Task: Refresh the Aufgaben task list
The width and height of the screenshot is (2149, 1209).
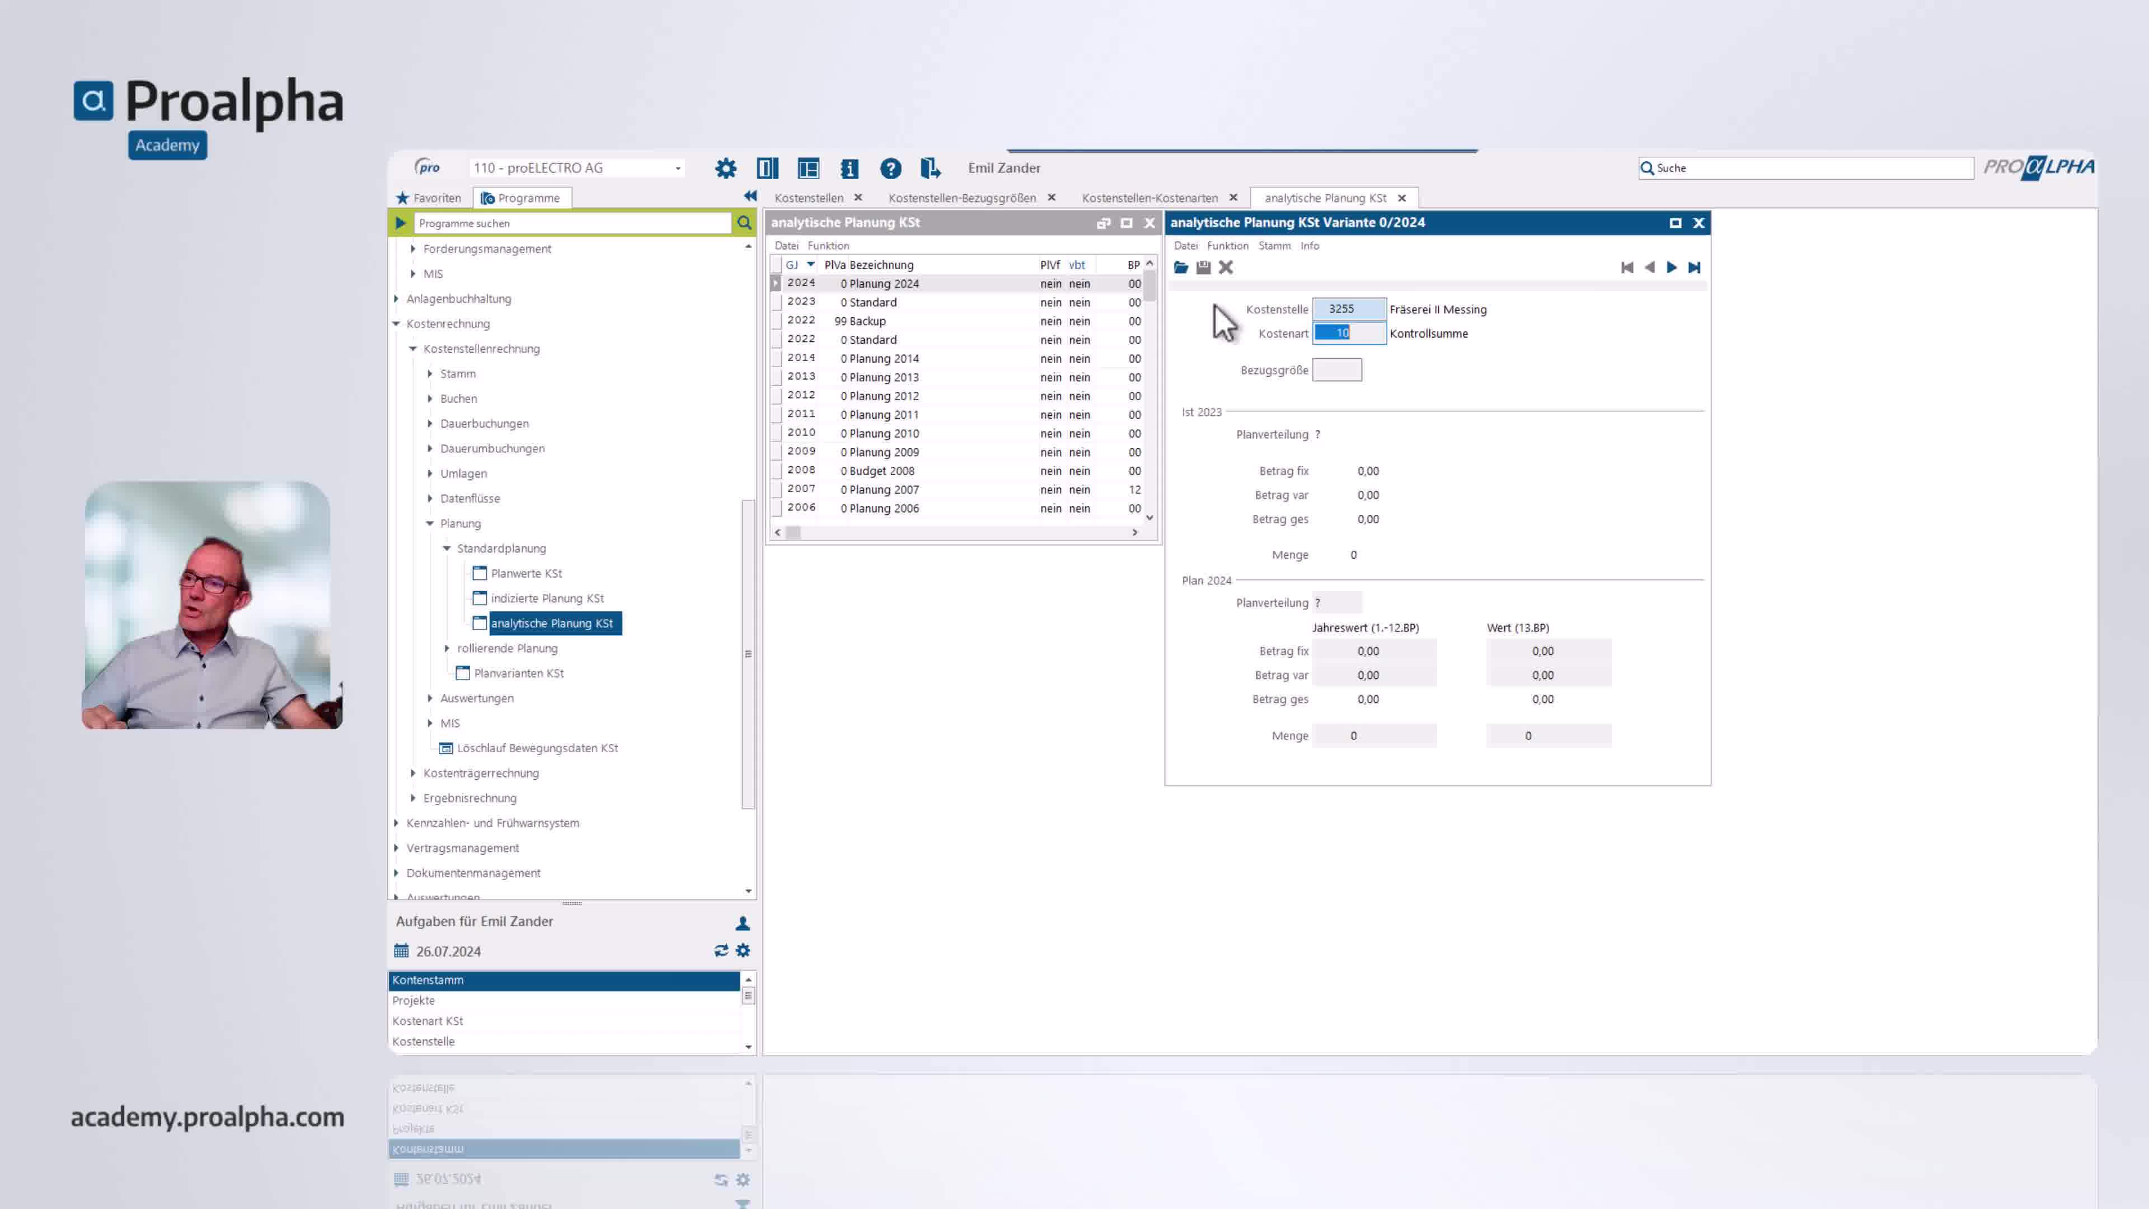Action: (x=721, y=950)
